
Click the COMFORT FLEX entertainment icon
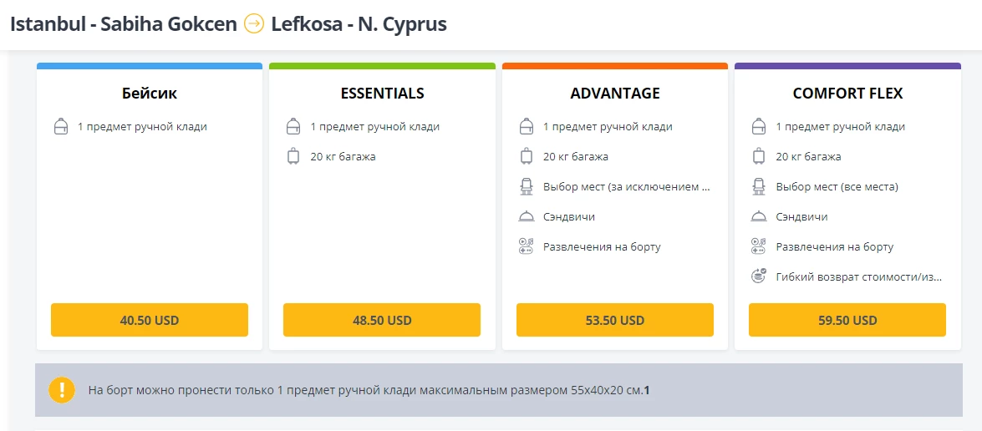click(758, 246)
